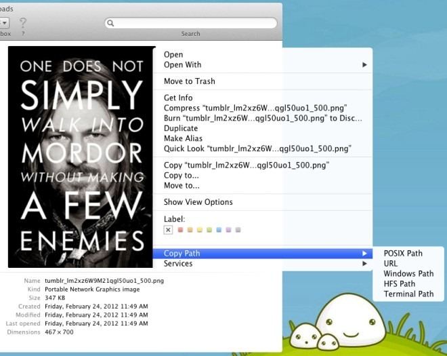The height and width of the screenshot is (356, 447).
Task: Select Make Alias entry
Action: 263,138
